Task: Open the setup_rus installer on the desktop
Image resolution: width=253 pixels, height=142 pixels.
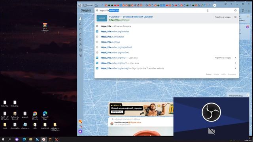Action: 25,126
